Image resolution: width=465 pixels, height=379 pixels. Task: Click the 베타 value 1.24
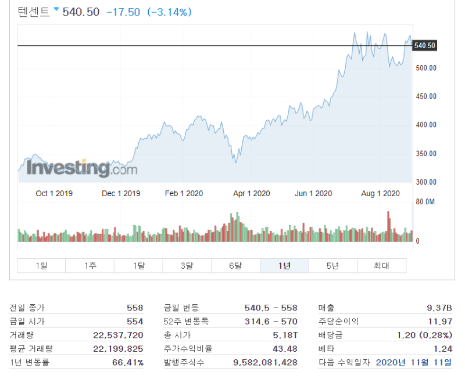point(443,348)
